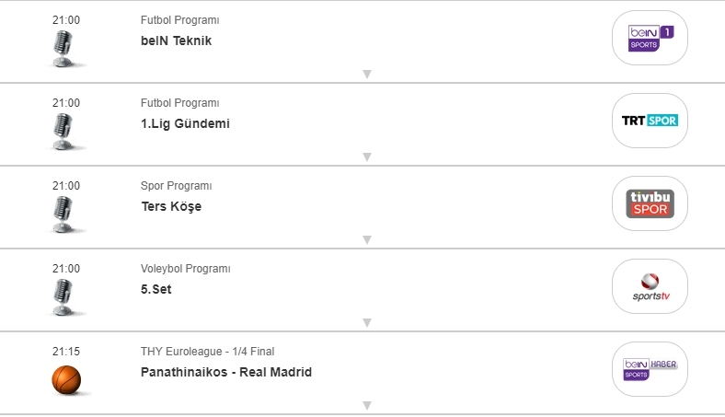Open the Tivibu Spor channel logo

(650, 203)
